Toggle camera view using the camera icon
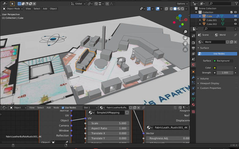Viewport: 239px width, 149px height. coord(186,44)
